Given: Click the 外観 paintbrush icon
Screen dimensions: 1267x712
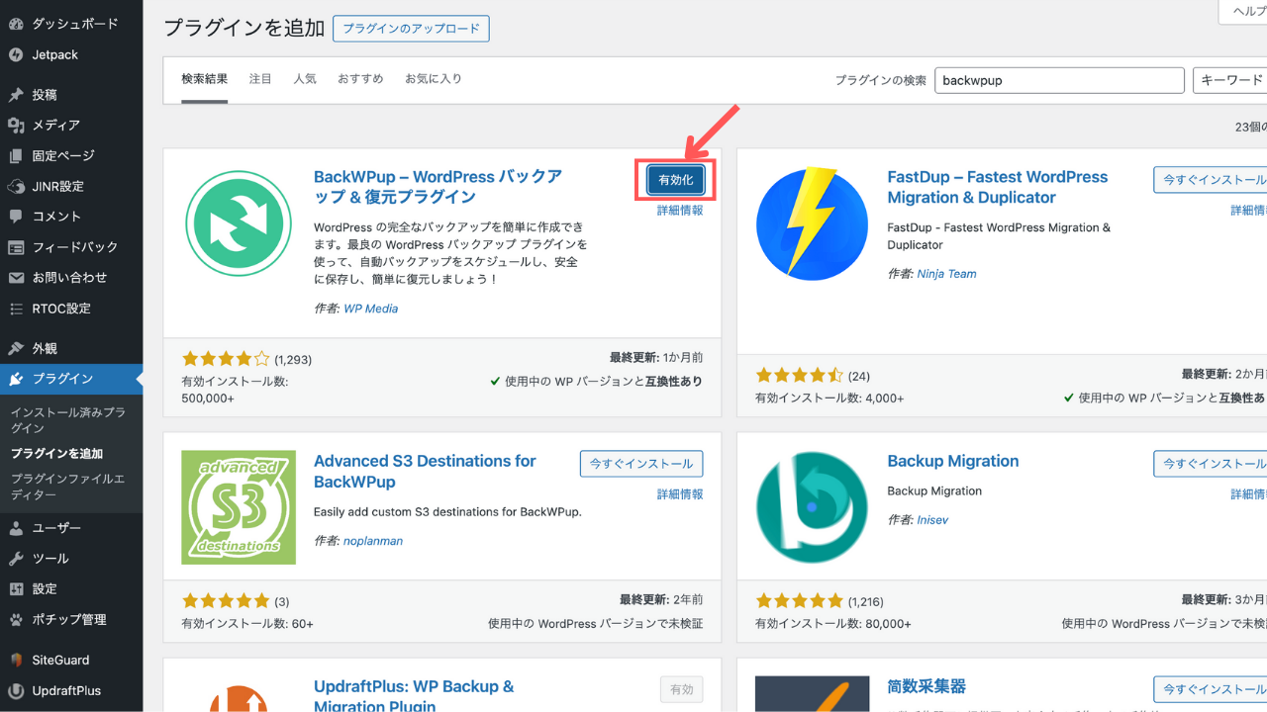Looking at the screenshot, I should tap(16, 348).
